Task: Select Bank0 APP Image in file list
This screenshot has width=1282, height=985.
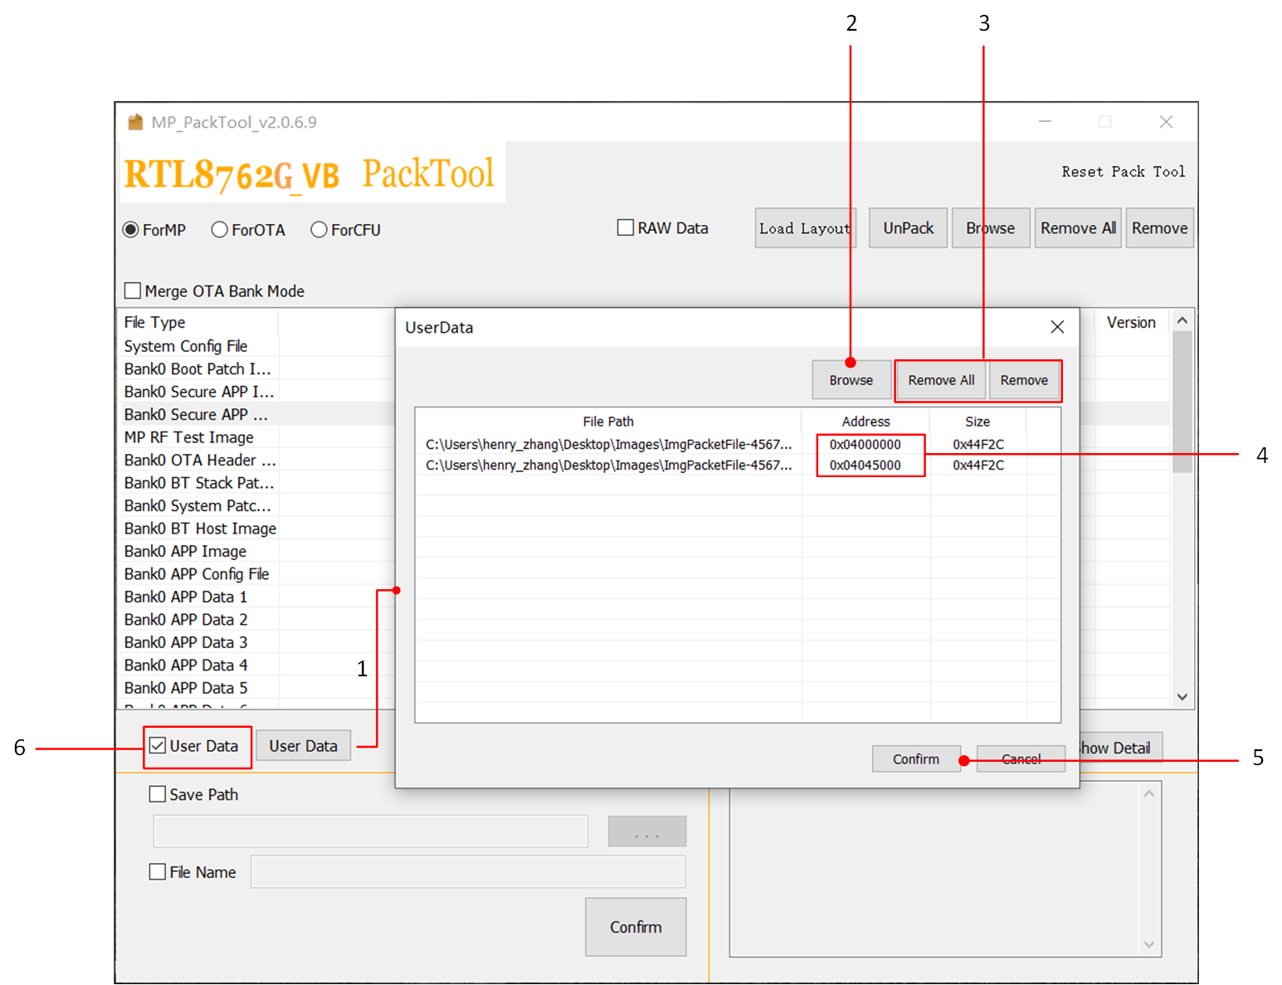Action: click(x=185, y=551)
